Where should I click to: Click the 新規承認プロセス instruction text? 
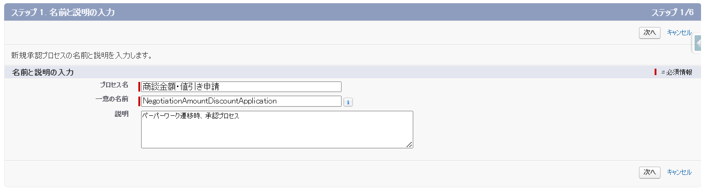point(81,56)
